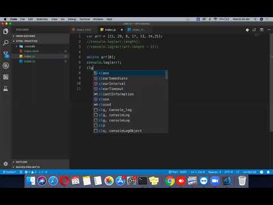
Task: Expand the Open Editors section
Action: point(40,36)
